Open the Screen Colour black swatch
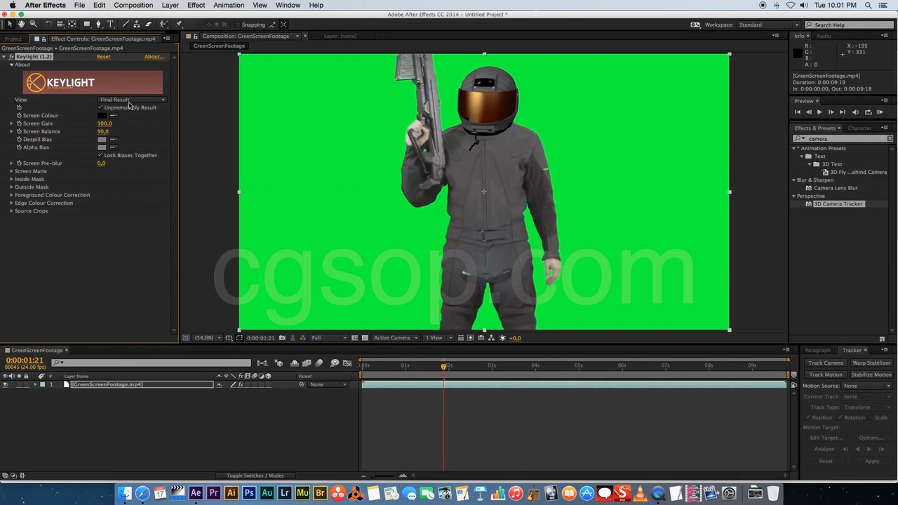898x505 pixels. 102,116
